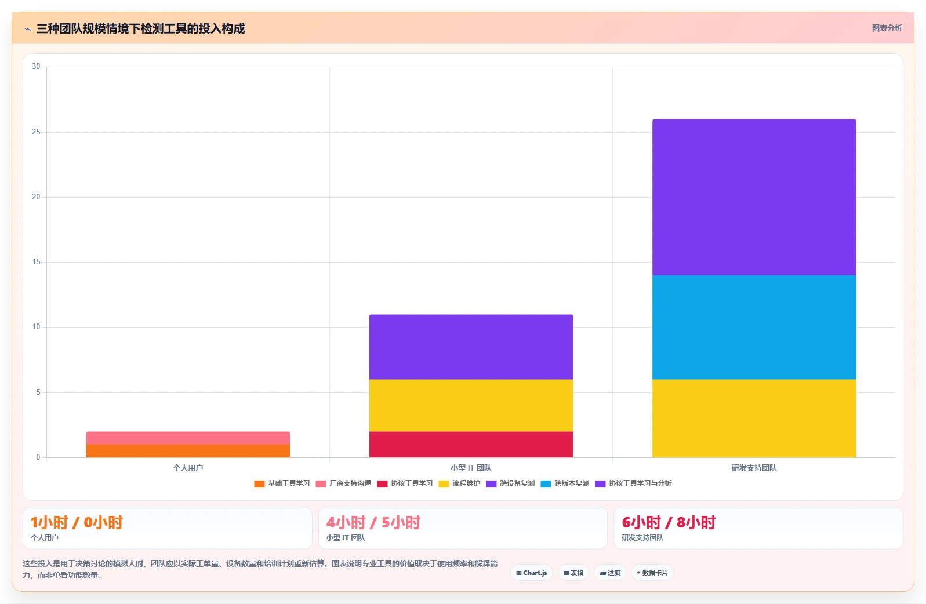Click the purple segment of the 研发支持团队 bar

(x=754, y=197)
